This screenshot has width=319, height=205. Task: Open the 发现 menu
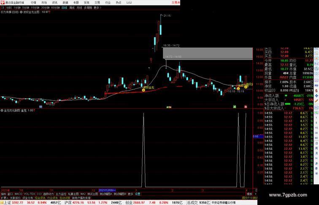[x=87, y=3]
